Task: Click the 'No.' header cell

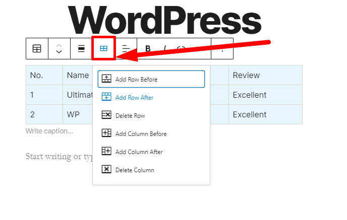Action: pos(44,75)
